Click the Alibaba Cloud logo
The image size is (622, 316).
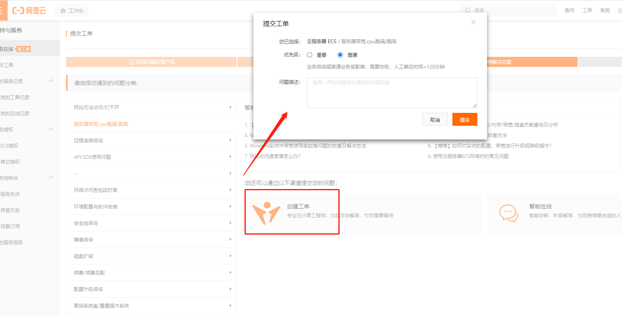(x=29, y=11)
